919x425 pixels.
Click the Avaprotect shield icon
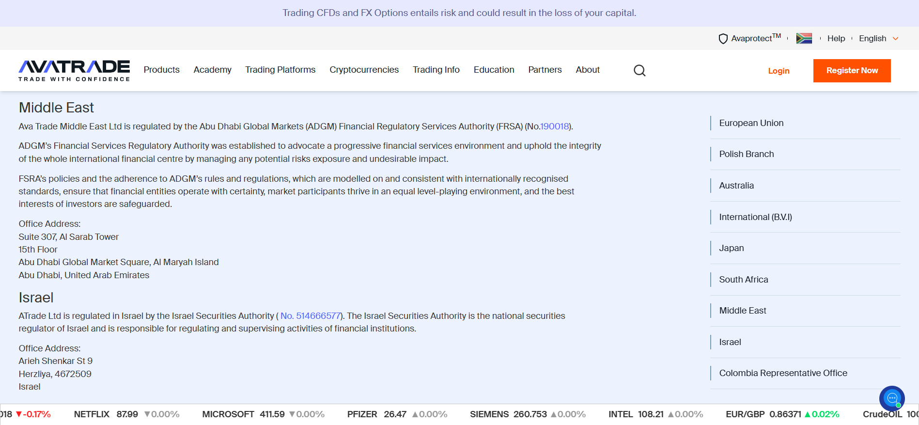pos(723,39)
